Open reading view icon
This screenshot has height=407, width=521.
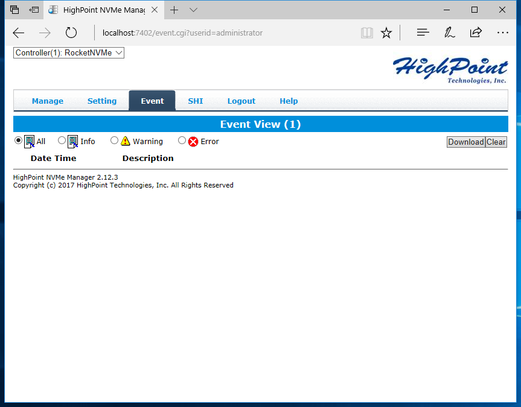point(367,33)
